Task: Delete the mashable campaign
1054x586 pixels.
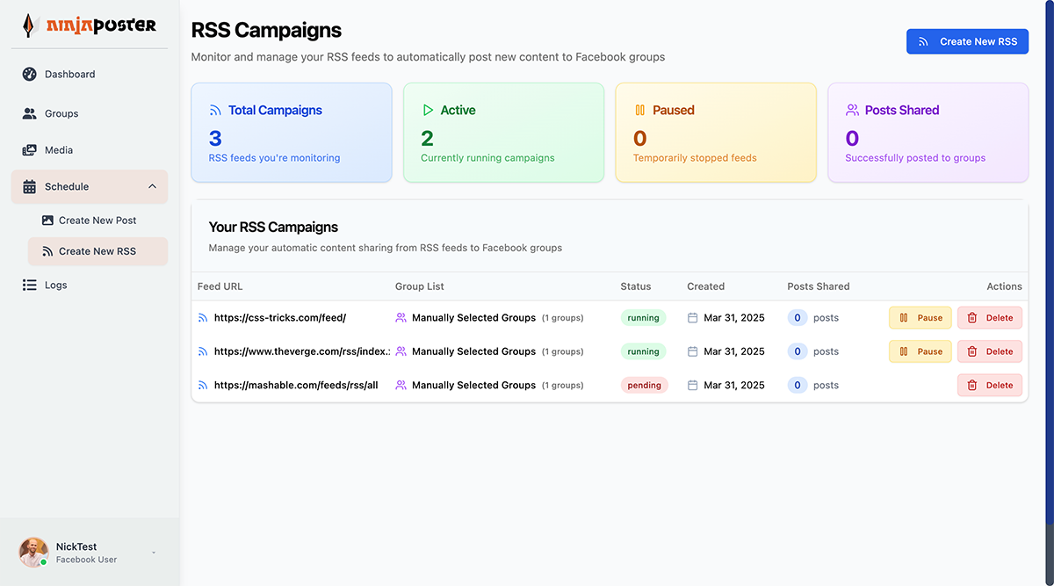Action: pyautogui.click(x=990, y=385)
